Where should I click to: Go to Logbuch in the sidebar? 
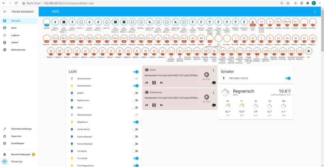[x=17, y=35]
